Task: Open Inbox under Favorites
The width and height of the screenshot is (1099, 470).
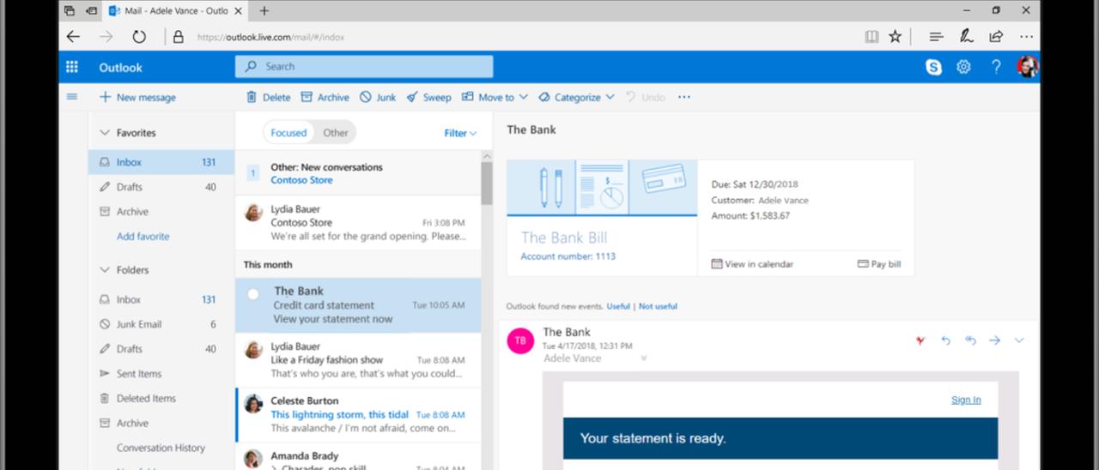Action: 161,162
